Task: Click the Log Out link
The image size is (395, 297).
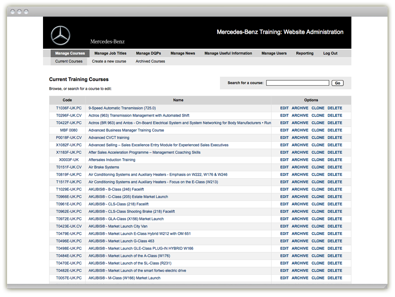Action: 330,53
